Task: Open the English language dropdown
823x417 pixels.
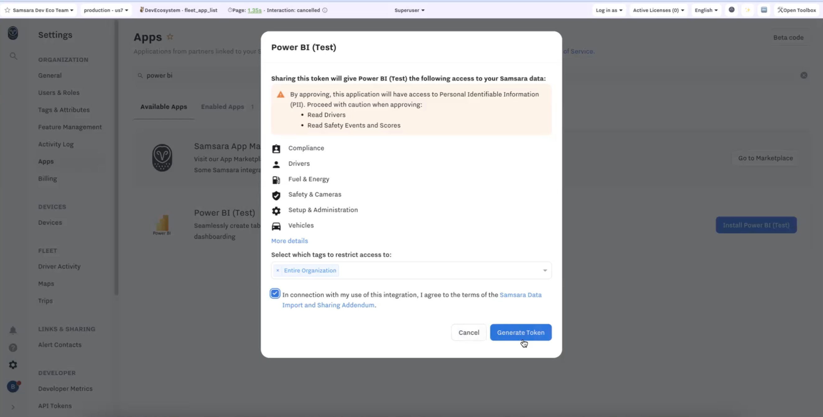Action: click(x=706, y=10)
